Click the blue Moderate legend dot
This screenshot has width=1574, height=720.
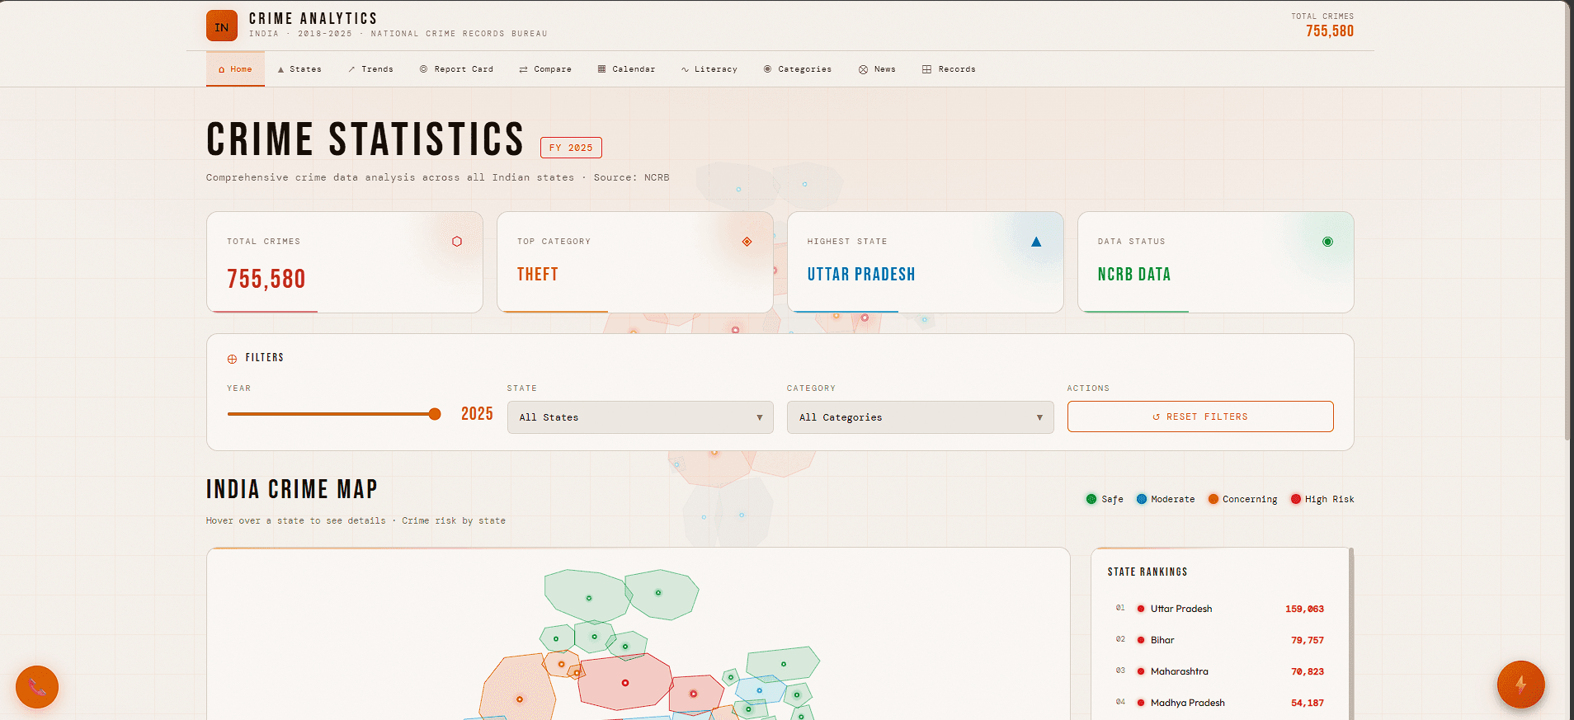(x=1142, y=499)
